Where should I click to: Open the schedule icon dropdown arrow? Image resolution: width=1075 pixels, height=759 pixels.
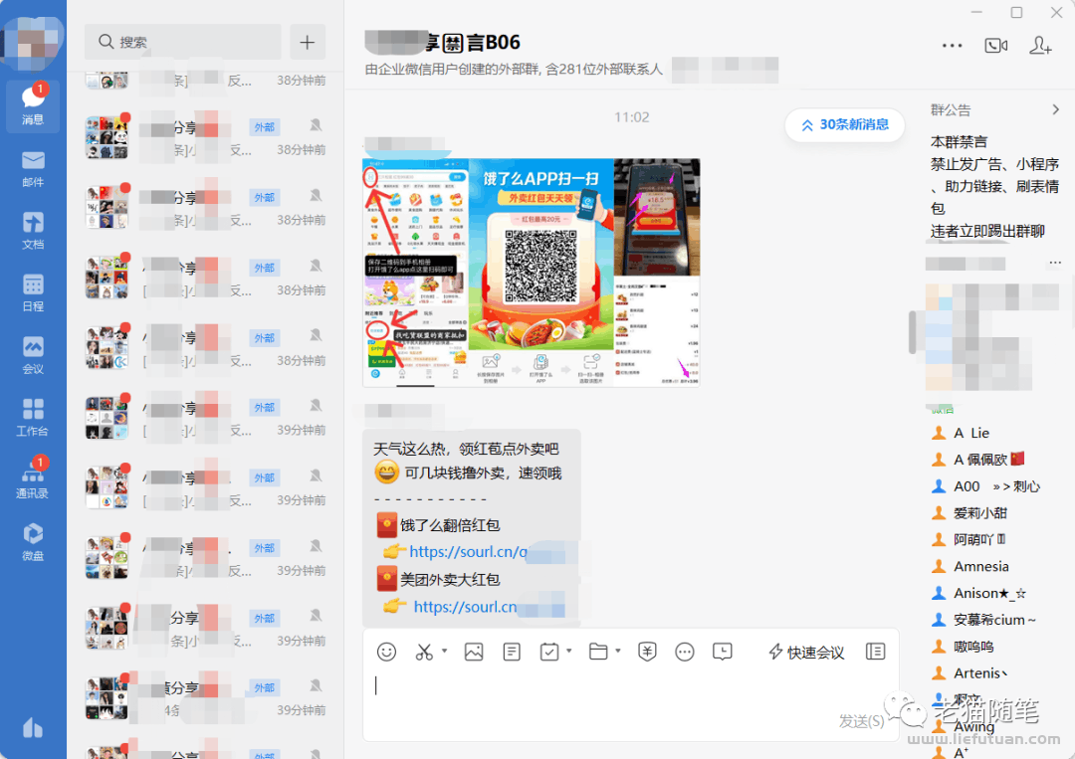(569, 651)
